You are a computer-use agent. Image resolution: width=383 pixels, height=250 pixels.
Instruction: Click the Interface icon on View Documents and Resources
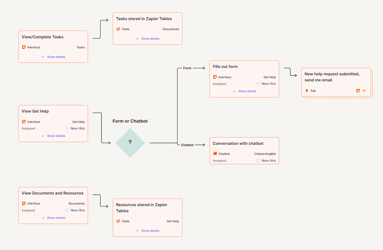pyautogui.click(x=24, y=203)
